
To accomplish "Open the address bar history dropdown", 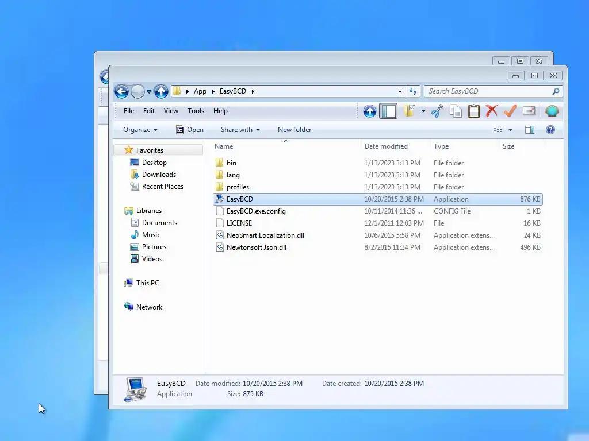I will click(400, 91).
